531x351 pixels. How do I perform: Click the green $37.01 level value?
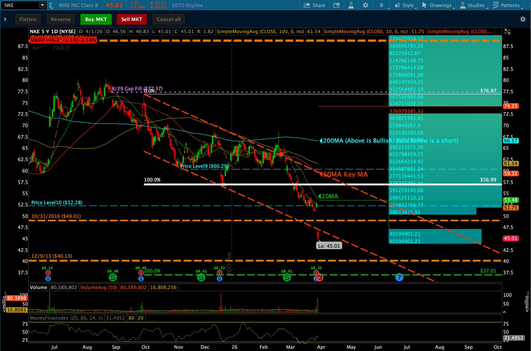(488, 270)
